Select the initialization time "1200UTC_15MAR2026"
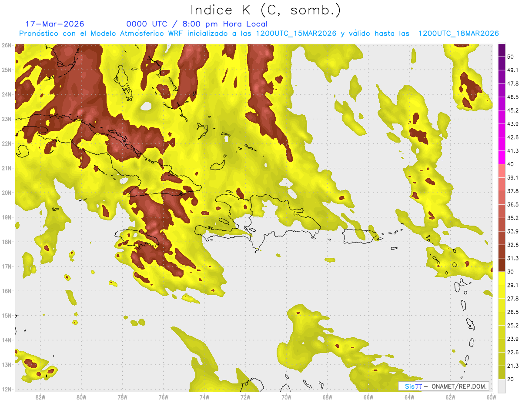 (296, 33)
